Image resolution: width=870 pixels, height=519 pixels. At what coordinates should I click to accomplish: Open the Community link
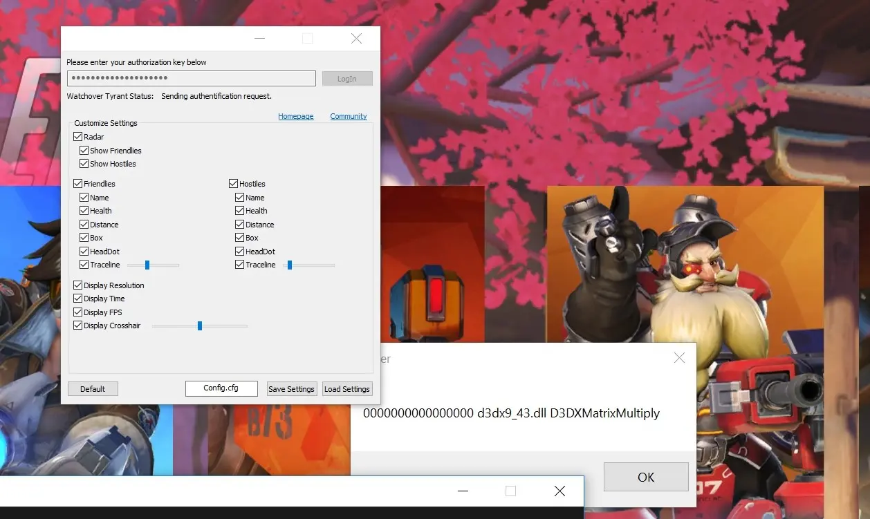coord(349,116)
